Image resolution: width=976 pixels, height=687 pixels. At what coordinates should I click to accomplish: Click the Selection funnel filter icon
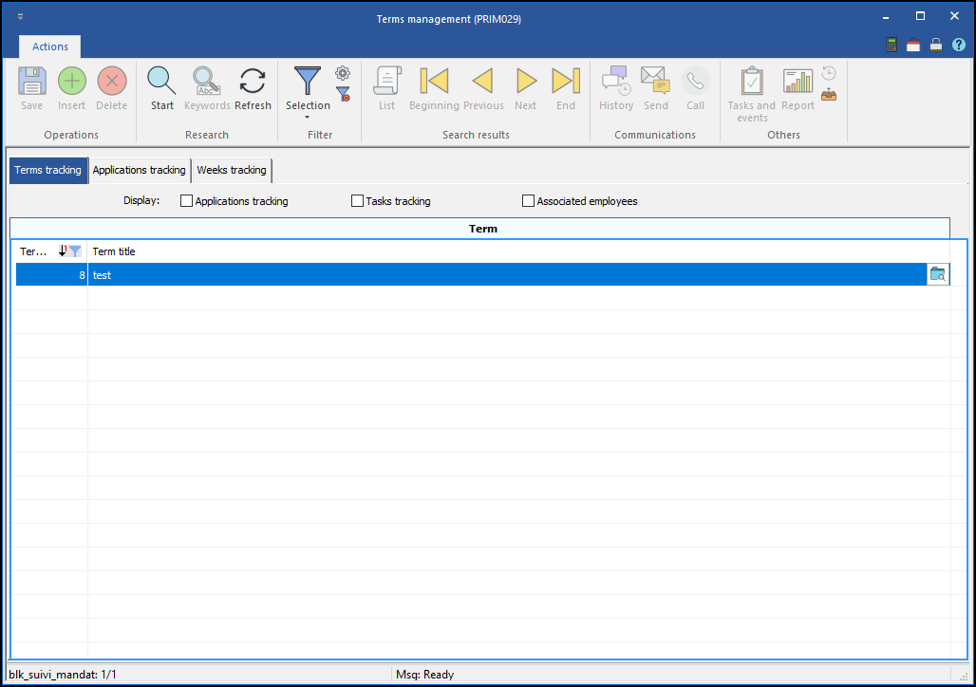pyautogui.click(x=308, y=81)
